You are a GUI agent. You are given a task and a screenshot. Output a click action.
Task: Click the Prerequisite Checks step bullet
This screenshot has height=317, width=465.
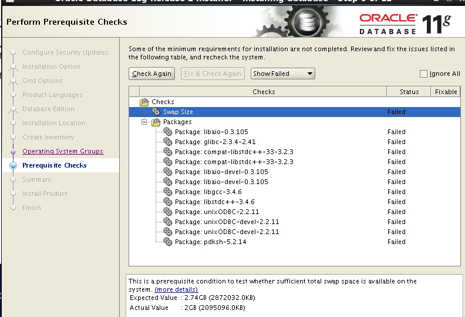13,165
